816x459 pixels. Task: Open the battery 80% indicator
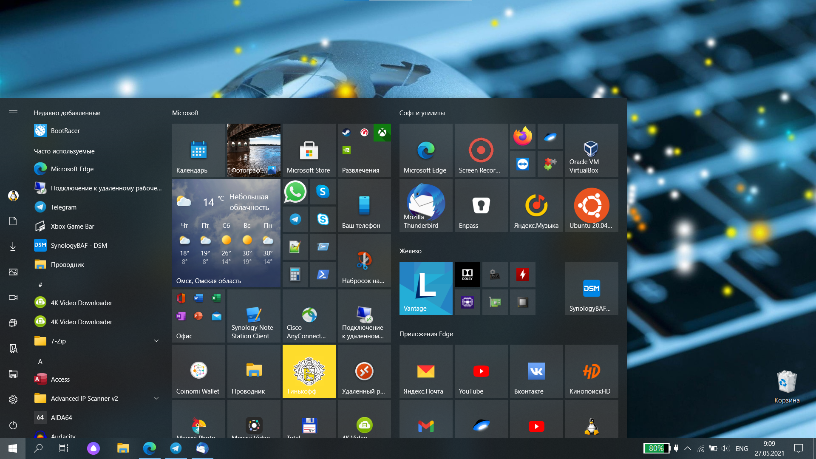(656, 448)
